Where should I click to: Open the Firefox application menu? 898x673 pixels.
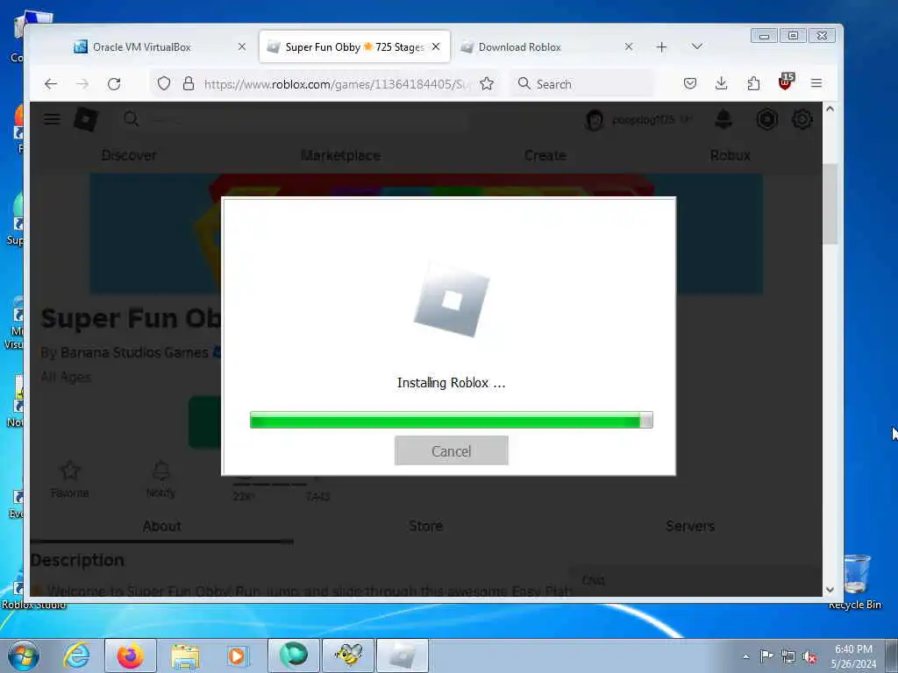816,83
